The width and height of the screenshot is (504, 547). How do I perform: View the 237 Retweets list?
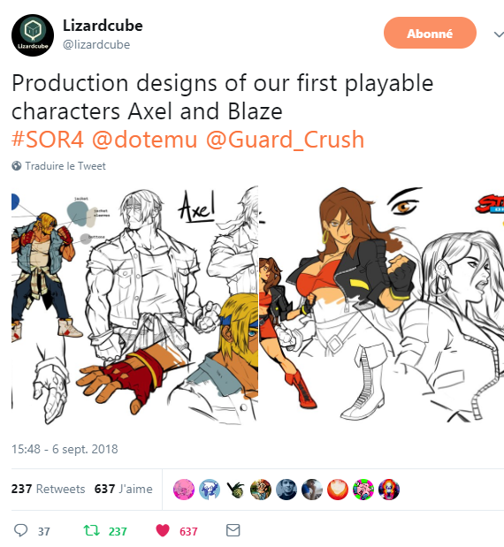click(48, 489)
